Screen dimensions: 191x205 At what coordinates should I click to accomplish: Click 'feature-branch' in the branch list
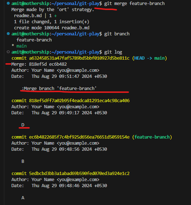34,40
